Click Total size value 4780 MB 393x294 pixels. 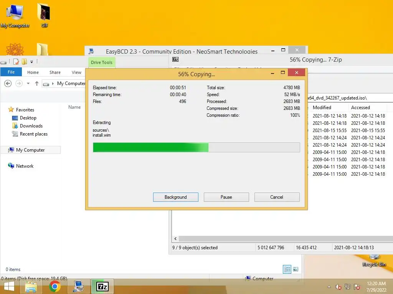click(x=292, y=88)
